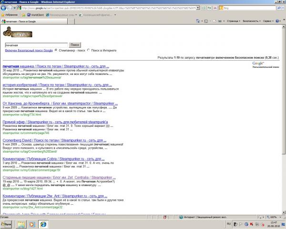Screen dimensions: 286x229
Task: Open Windows Media Player from the taskbar
Action: click(32, 224)
